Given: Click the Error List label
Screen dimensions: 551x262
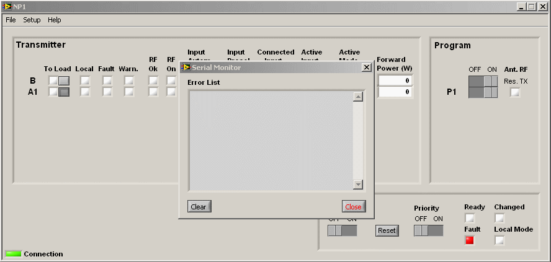Looking at the screenshot, I should pos(204,83).
